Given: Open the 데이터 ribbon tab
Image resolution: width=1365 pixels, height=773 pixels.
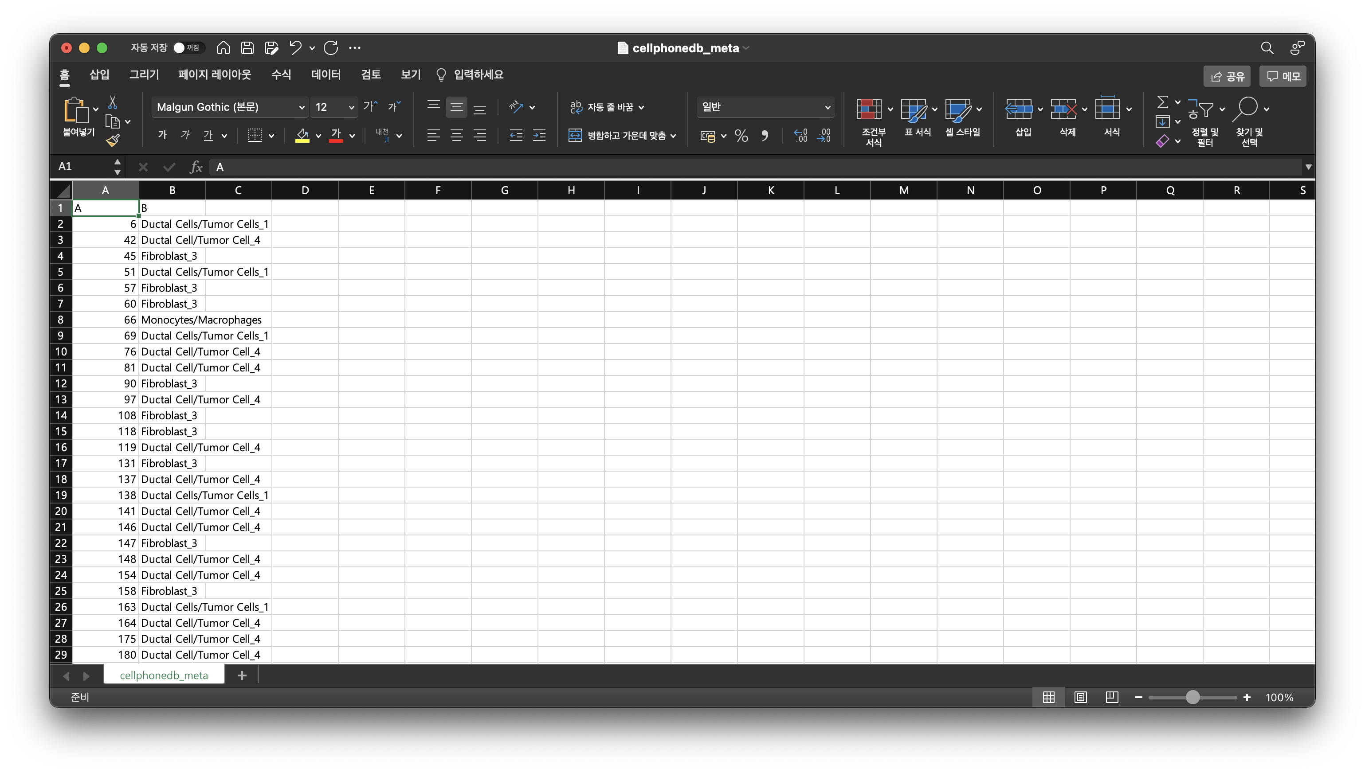Looking at the screenshot, I should [326, 75].
